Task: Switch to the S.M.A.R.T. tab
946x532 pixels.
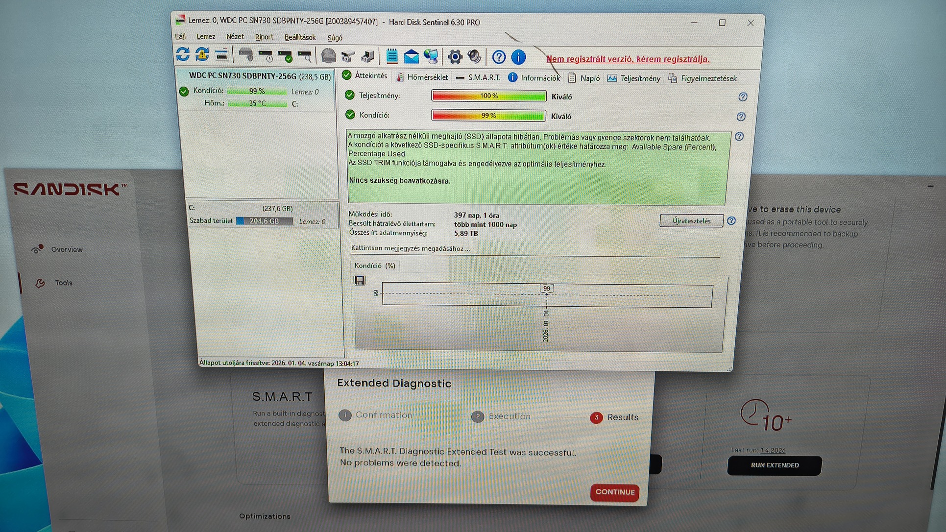Action: tap(478, 77)
